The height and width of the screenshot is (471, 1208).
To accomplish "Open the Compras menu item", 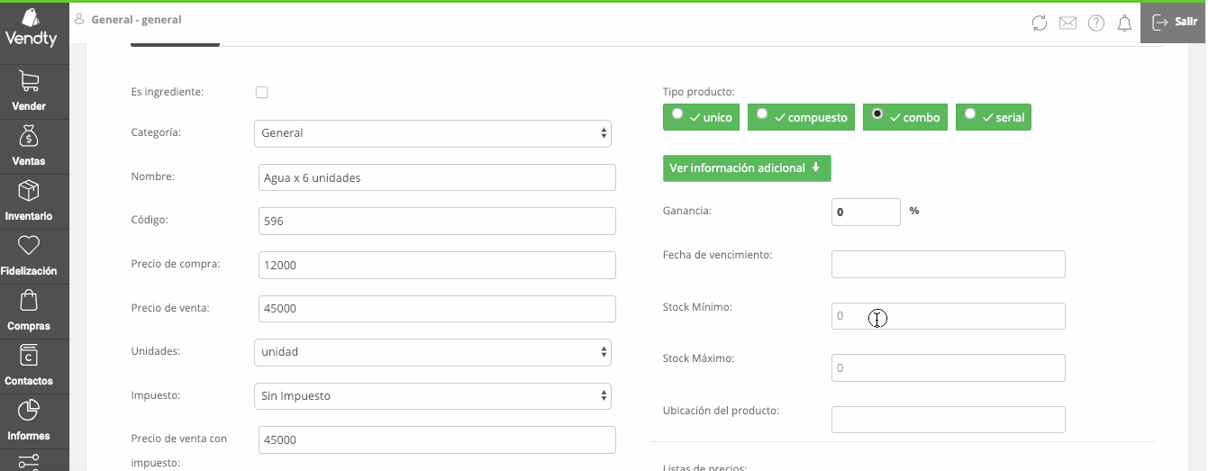I will 29,312.
